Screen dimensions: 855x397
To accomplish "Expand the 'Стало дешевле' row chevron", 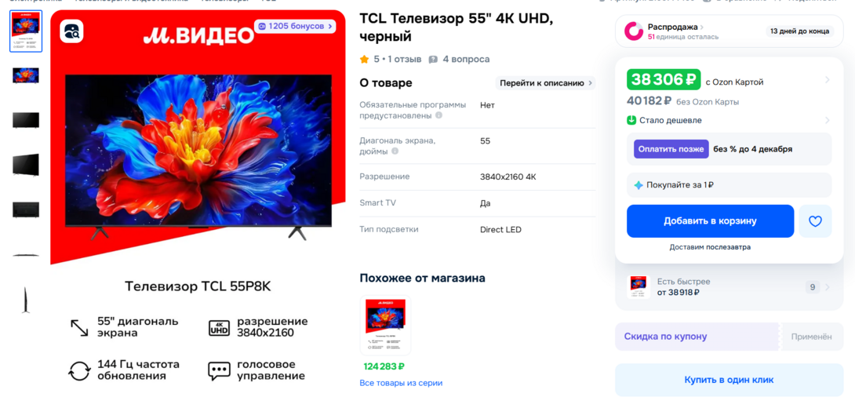I will tap(828, 120).
